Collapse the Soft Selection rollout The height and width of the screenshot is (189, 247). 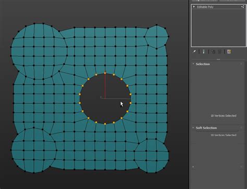(193, 128)
